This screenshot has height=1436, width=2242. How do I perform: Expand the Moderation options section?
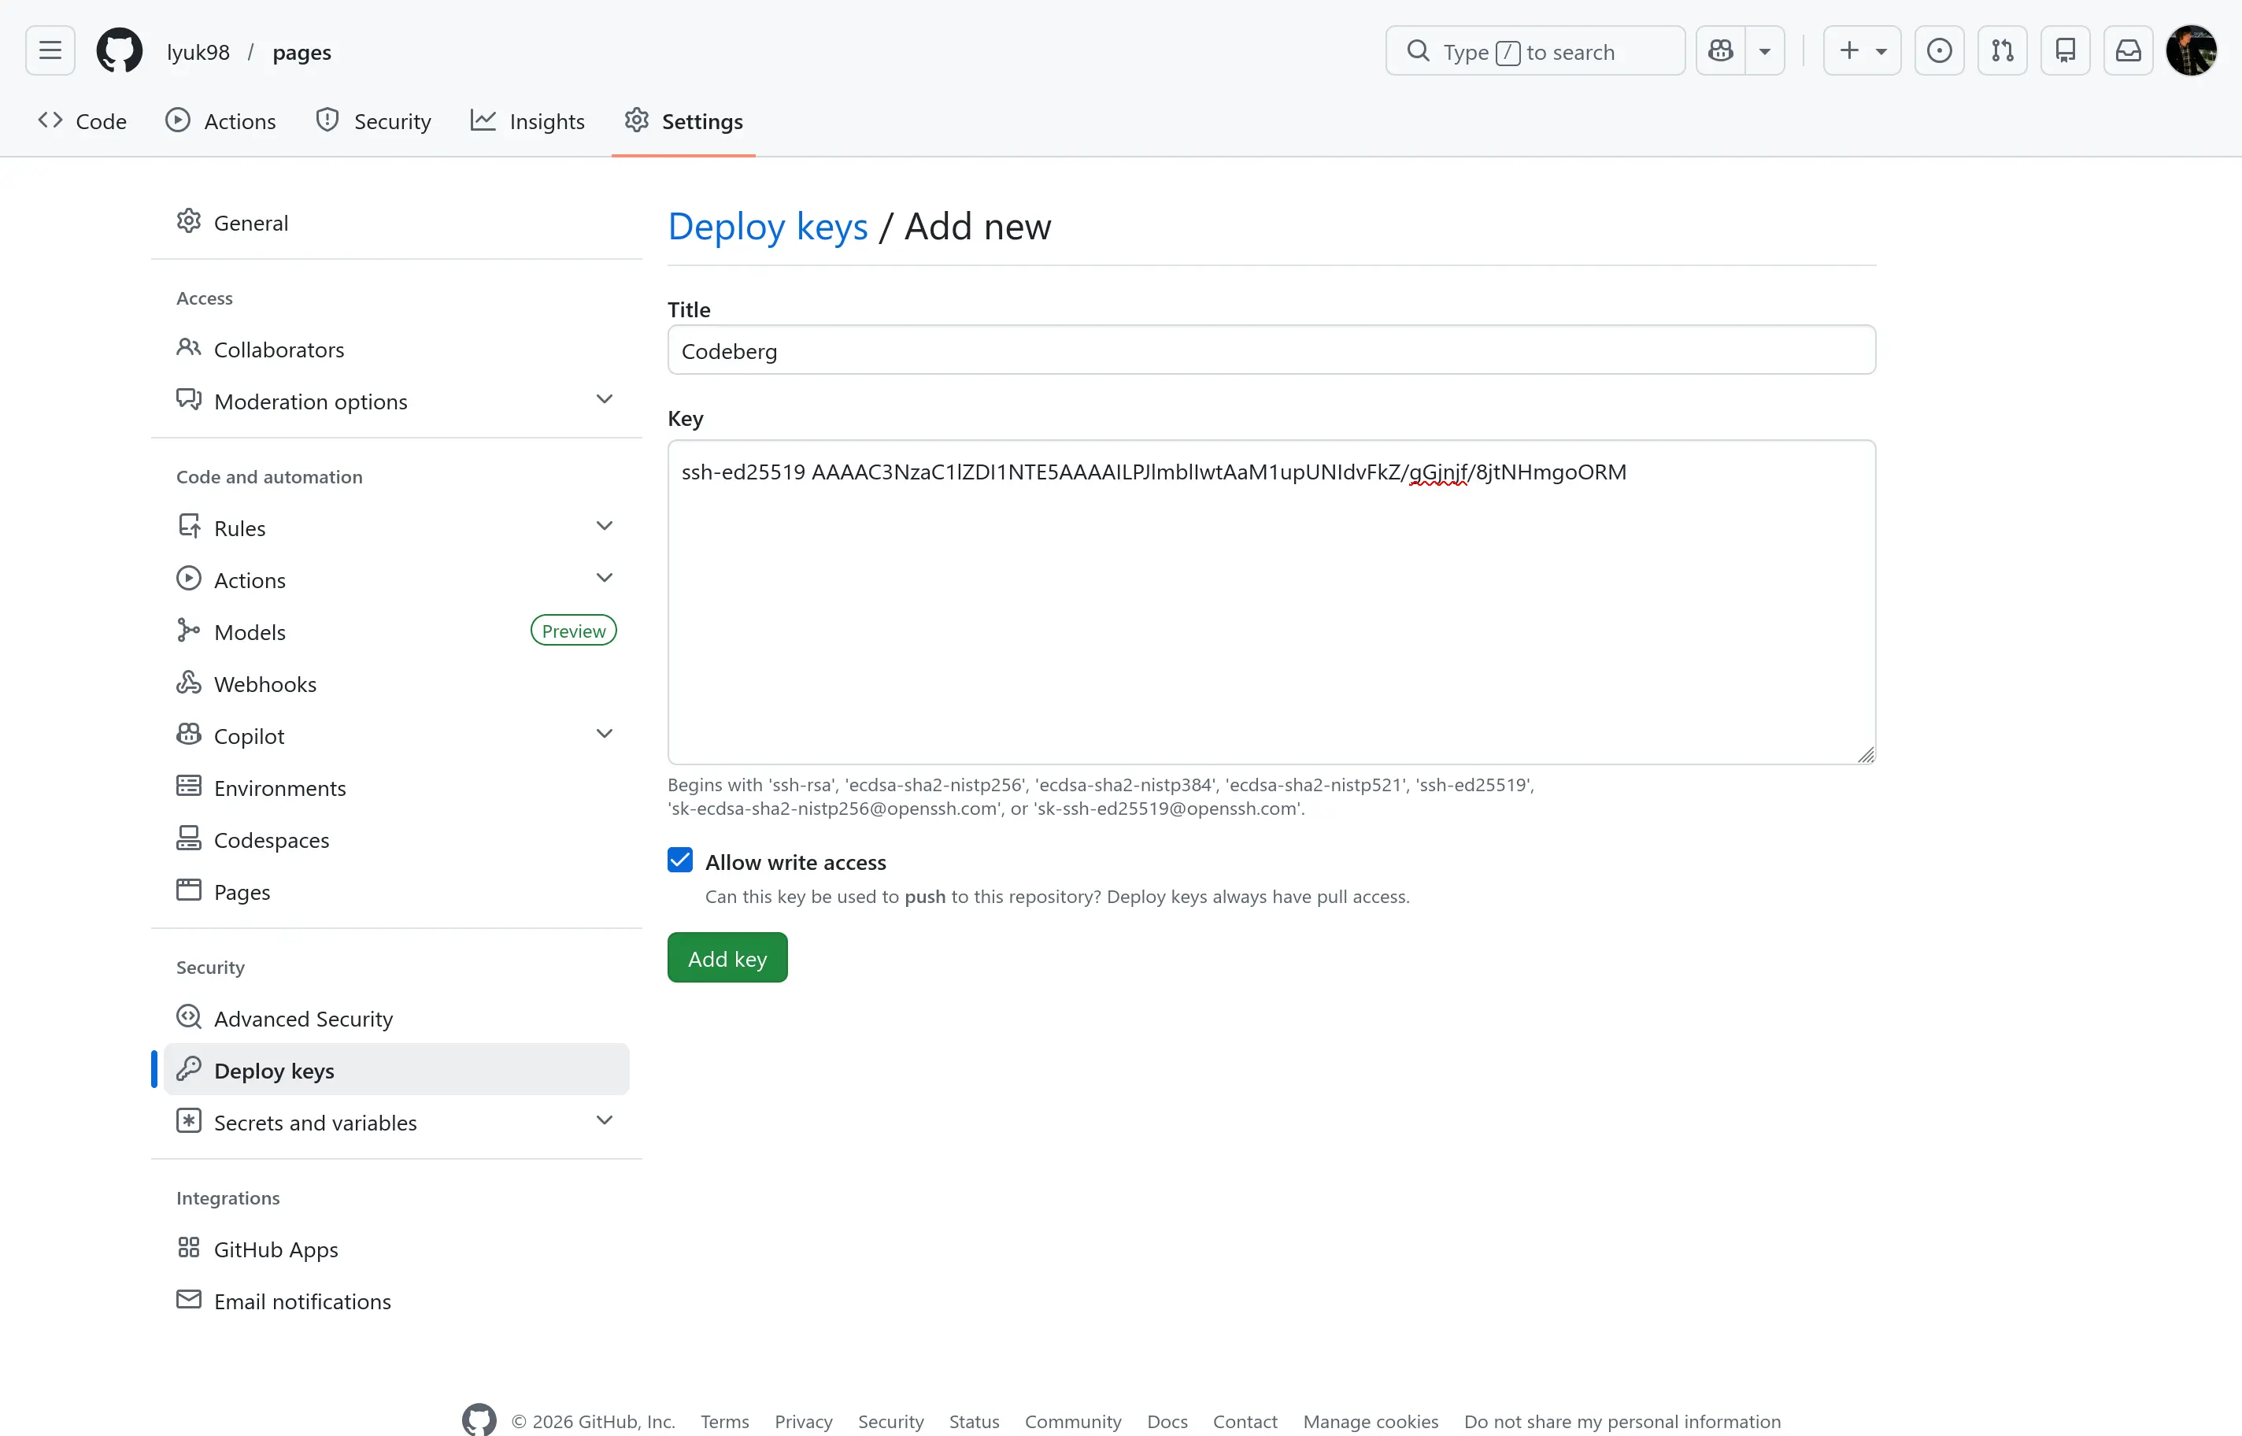[x=604, y=398]
